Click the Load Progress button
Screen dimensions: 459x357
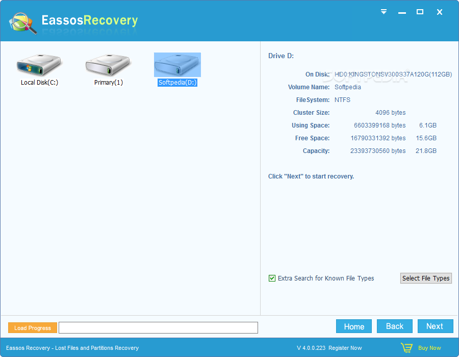(33, 328)
